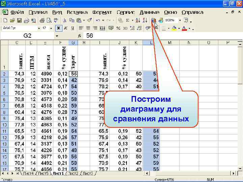Undo the last action

coord(98,20)
